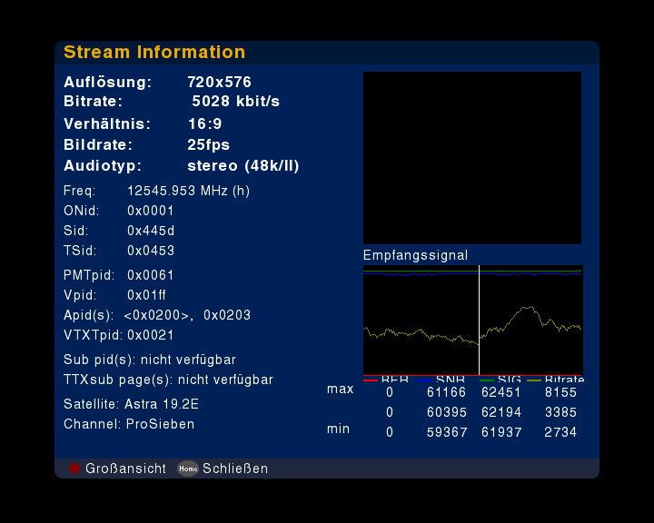Image resolution: width=654 pixels, height=523 pixels.
Task: Click the Schließen label in the footer
Action: [x=235, y=469]
